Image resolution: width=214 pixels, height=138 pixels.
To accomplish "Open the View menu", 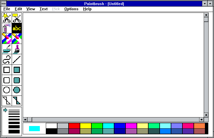I will tap(30, 9).
